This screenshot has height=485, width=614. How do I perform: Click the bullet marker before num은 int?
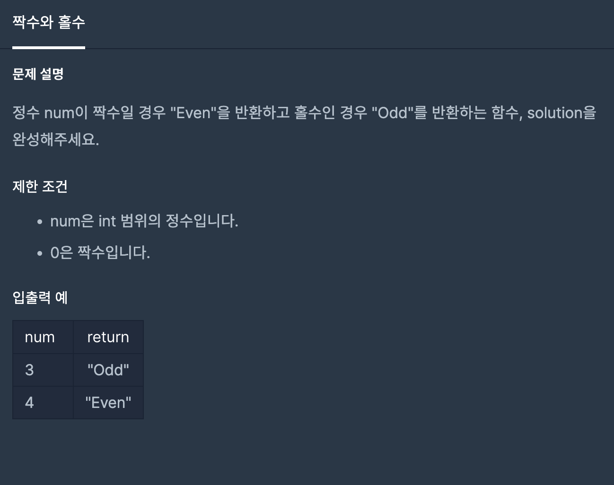[40, 221]
